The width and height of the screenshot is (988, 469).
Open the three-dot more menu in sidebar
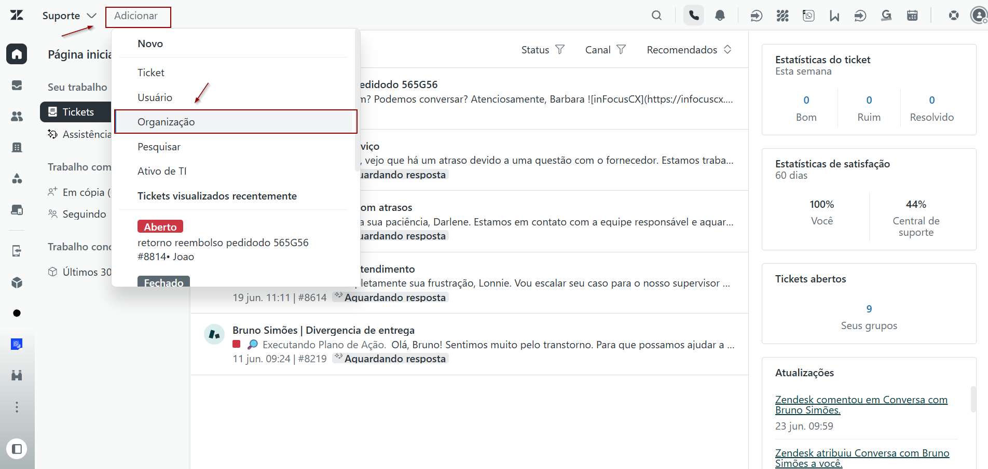(x=17, y=407)
